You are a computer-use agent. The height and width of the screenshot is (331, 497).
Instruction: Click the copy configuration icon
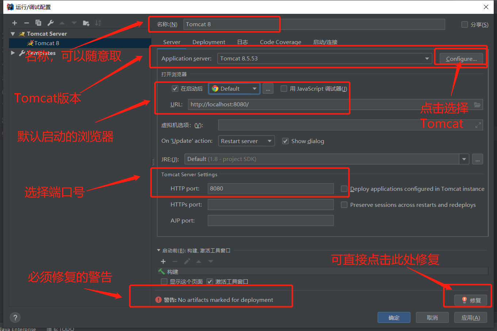pyautogui.click(x=38, y=23)
